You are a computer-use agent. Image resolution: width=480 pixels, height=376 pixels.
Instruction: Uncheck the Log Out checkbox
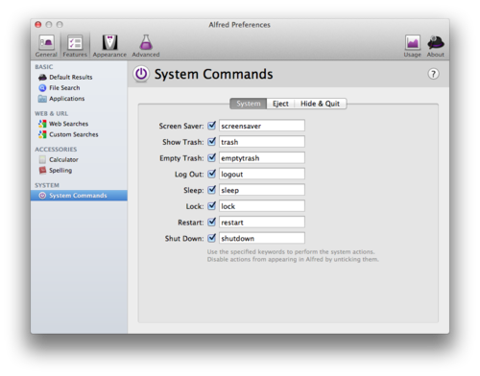click(212, 174)
